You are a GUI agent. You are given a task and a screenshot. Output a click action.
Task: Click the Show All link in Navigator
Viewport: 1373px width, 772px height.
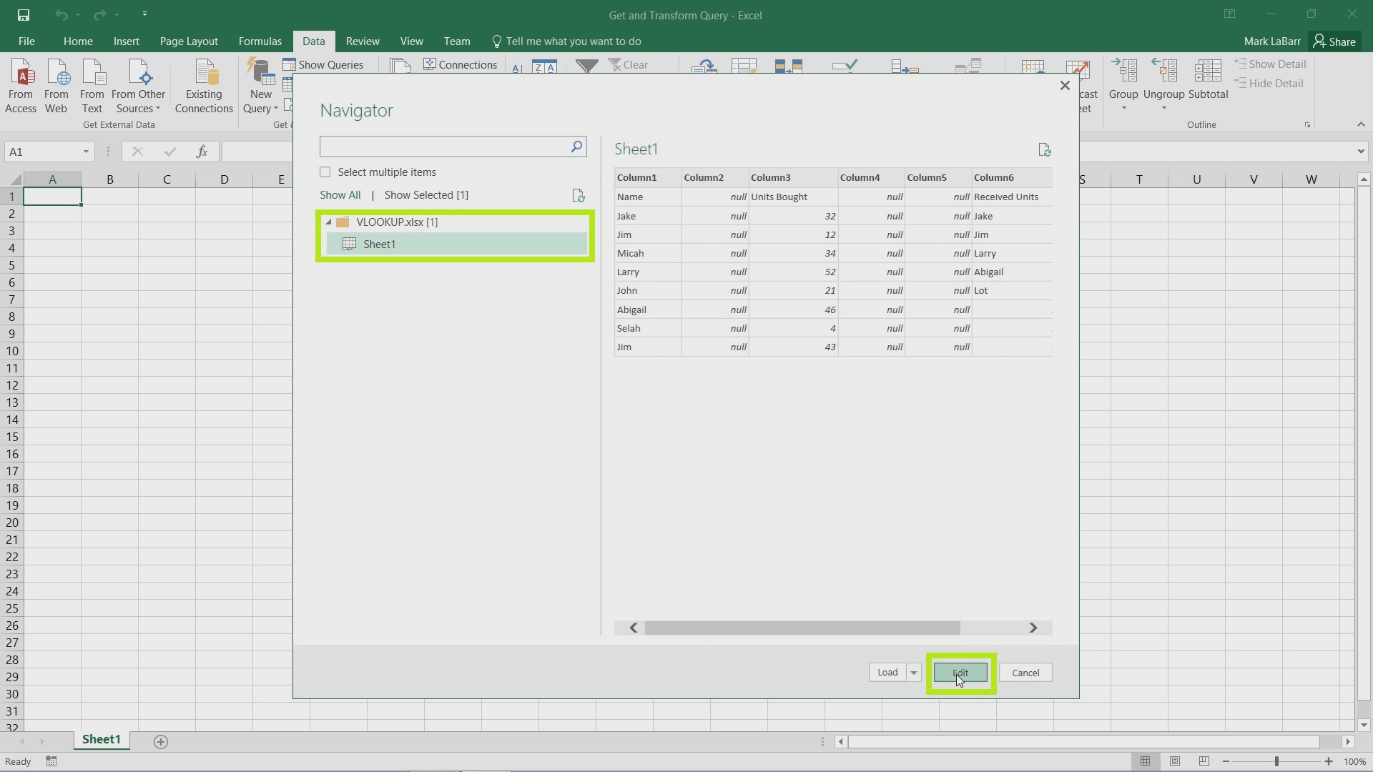point(340,194)
